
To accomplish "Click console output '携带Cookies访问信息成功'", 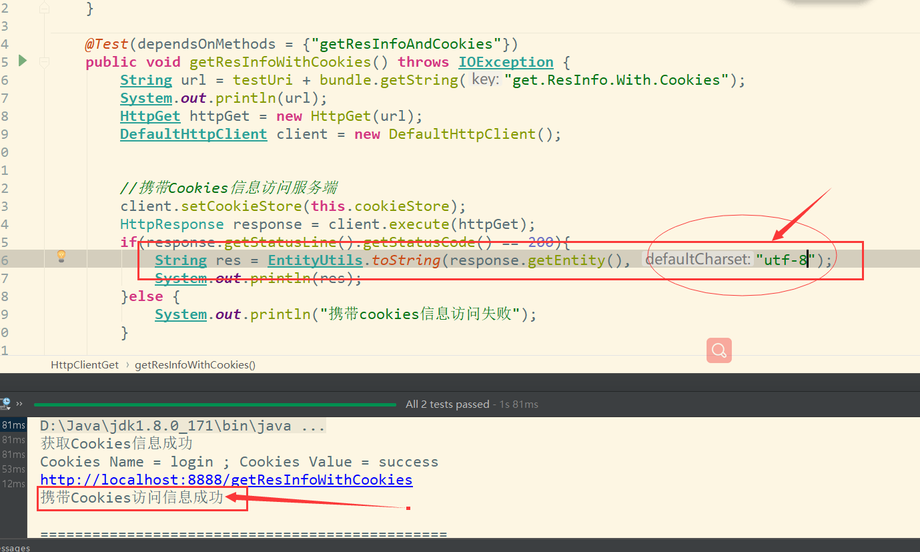I will pos(132,498).
